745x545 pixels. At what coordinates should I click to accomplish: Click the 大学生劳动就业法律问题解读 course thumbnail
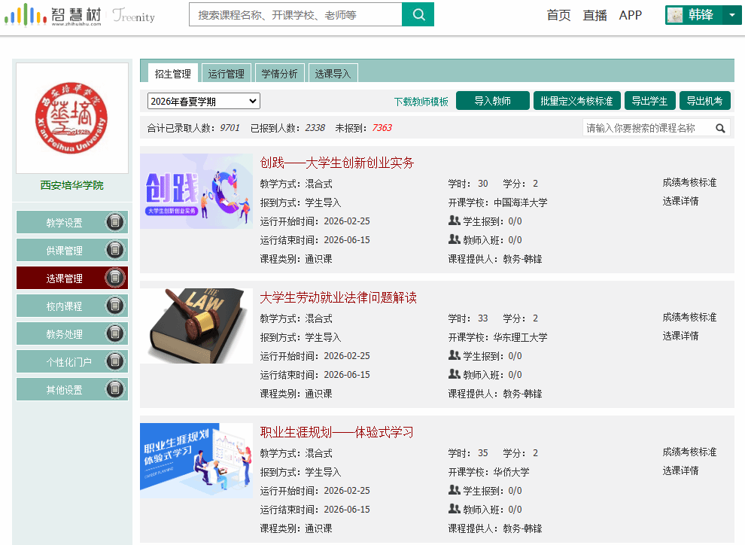pyautogui.click(x=196, y=326)
